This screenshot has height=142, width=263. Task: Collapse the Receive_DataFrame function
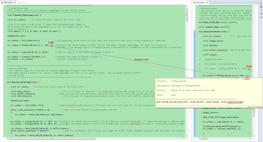pos(5,82)
